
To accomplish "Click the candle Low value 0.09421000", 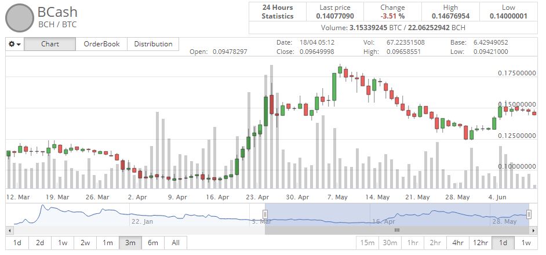I will tap(490, 52).
